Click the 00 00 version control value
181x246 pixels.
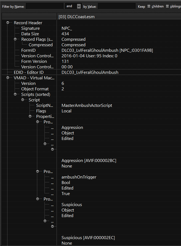[x=67, y=67]
